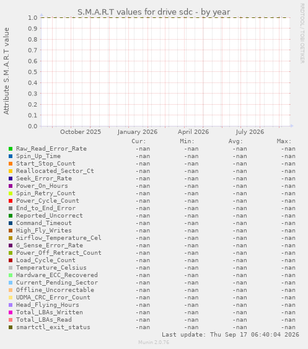Click the magenta Total_LBAs_Written swatch
The height and width of the screenshot is (349, 308).
click(x=11, y=312)
